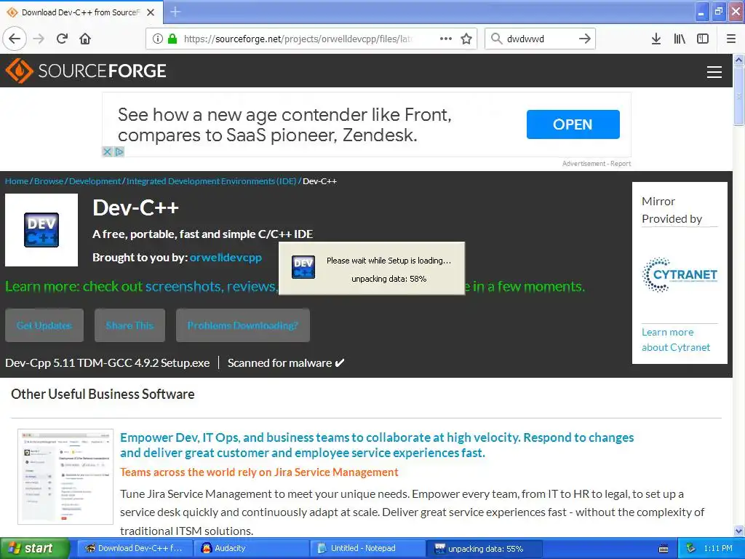Click the Advertisement Report link

597,164
